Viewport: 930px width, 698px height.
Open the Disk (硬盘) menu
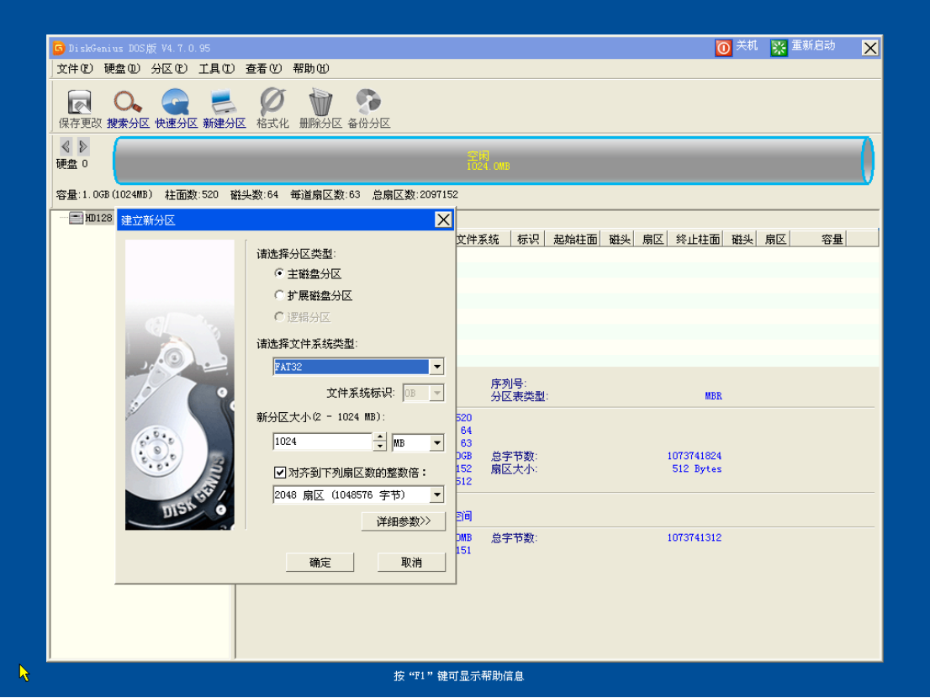click(x=122, y=69)
